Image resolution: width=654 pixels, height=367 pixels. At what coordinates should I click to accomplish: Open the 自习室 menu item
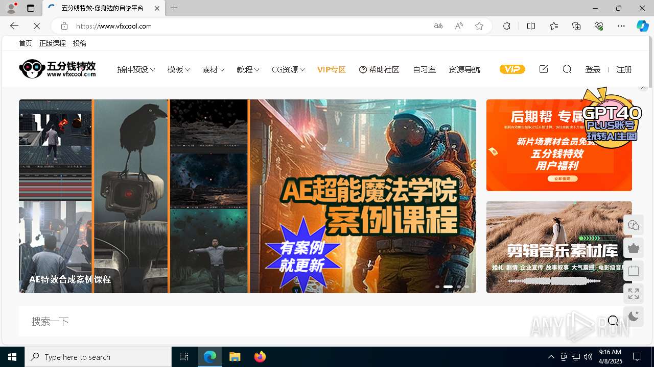424,70
